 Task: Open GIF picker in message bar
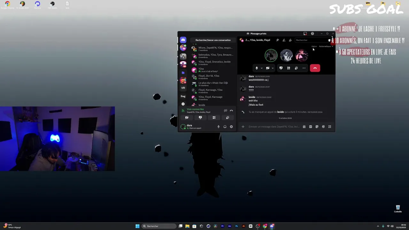pyautogui.click(x=311, y=127)
